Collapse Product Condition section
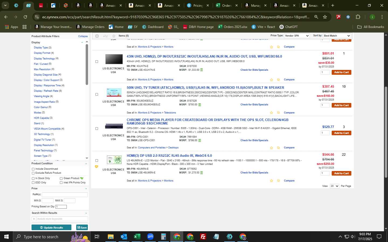Image resolution: width=388 pixels, height=242 pixels. tap(86, 164)
